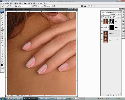Select the Shape tool
The height and width of the screenshot is (100, 125).
(x=2, y=52)
